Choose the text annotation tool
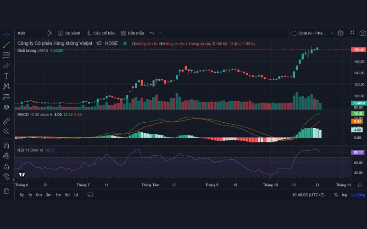Viewport: 367px width, 229px height. [x=6, y=76]
